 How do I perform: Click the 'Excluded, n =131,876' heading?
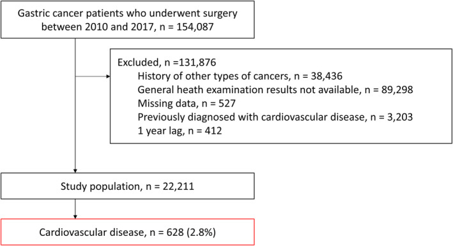tap(167, 62)
